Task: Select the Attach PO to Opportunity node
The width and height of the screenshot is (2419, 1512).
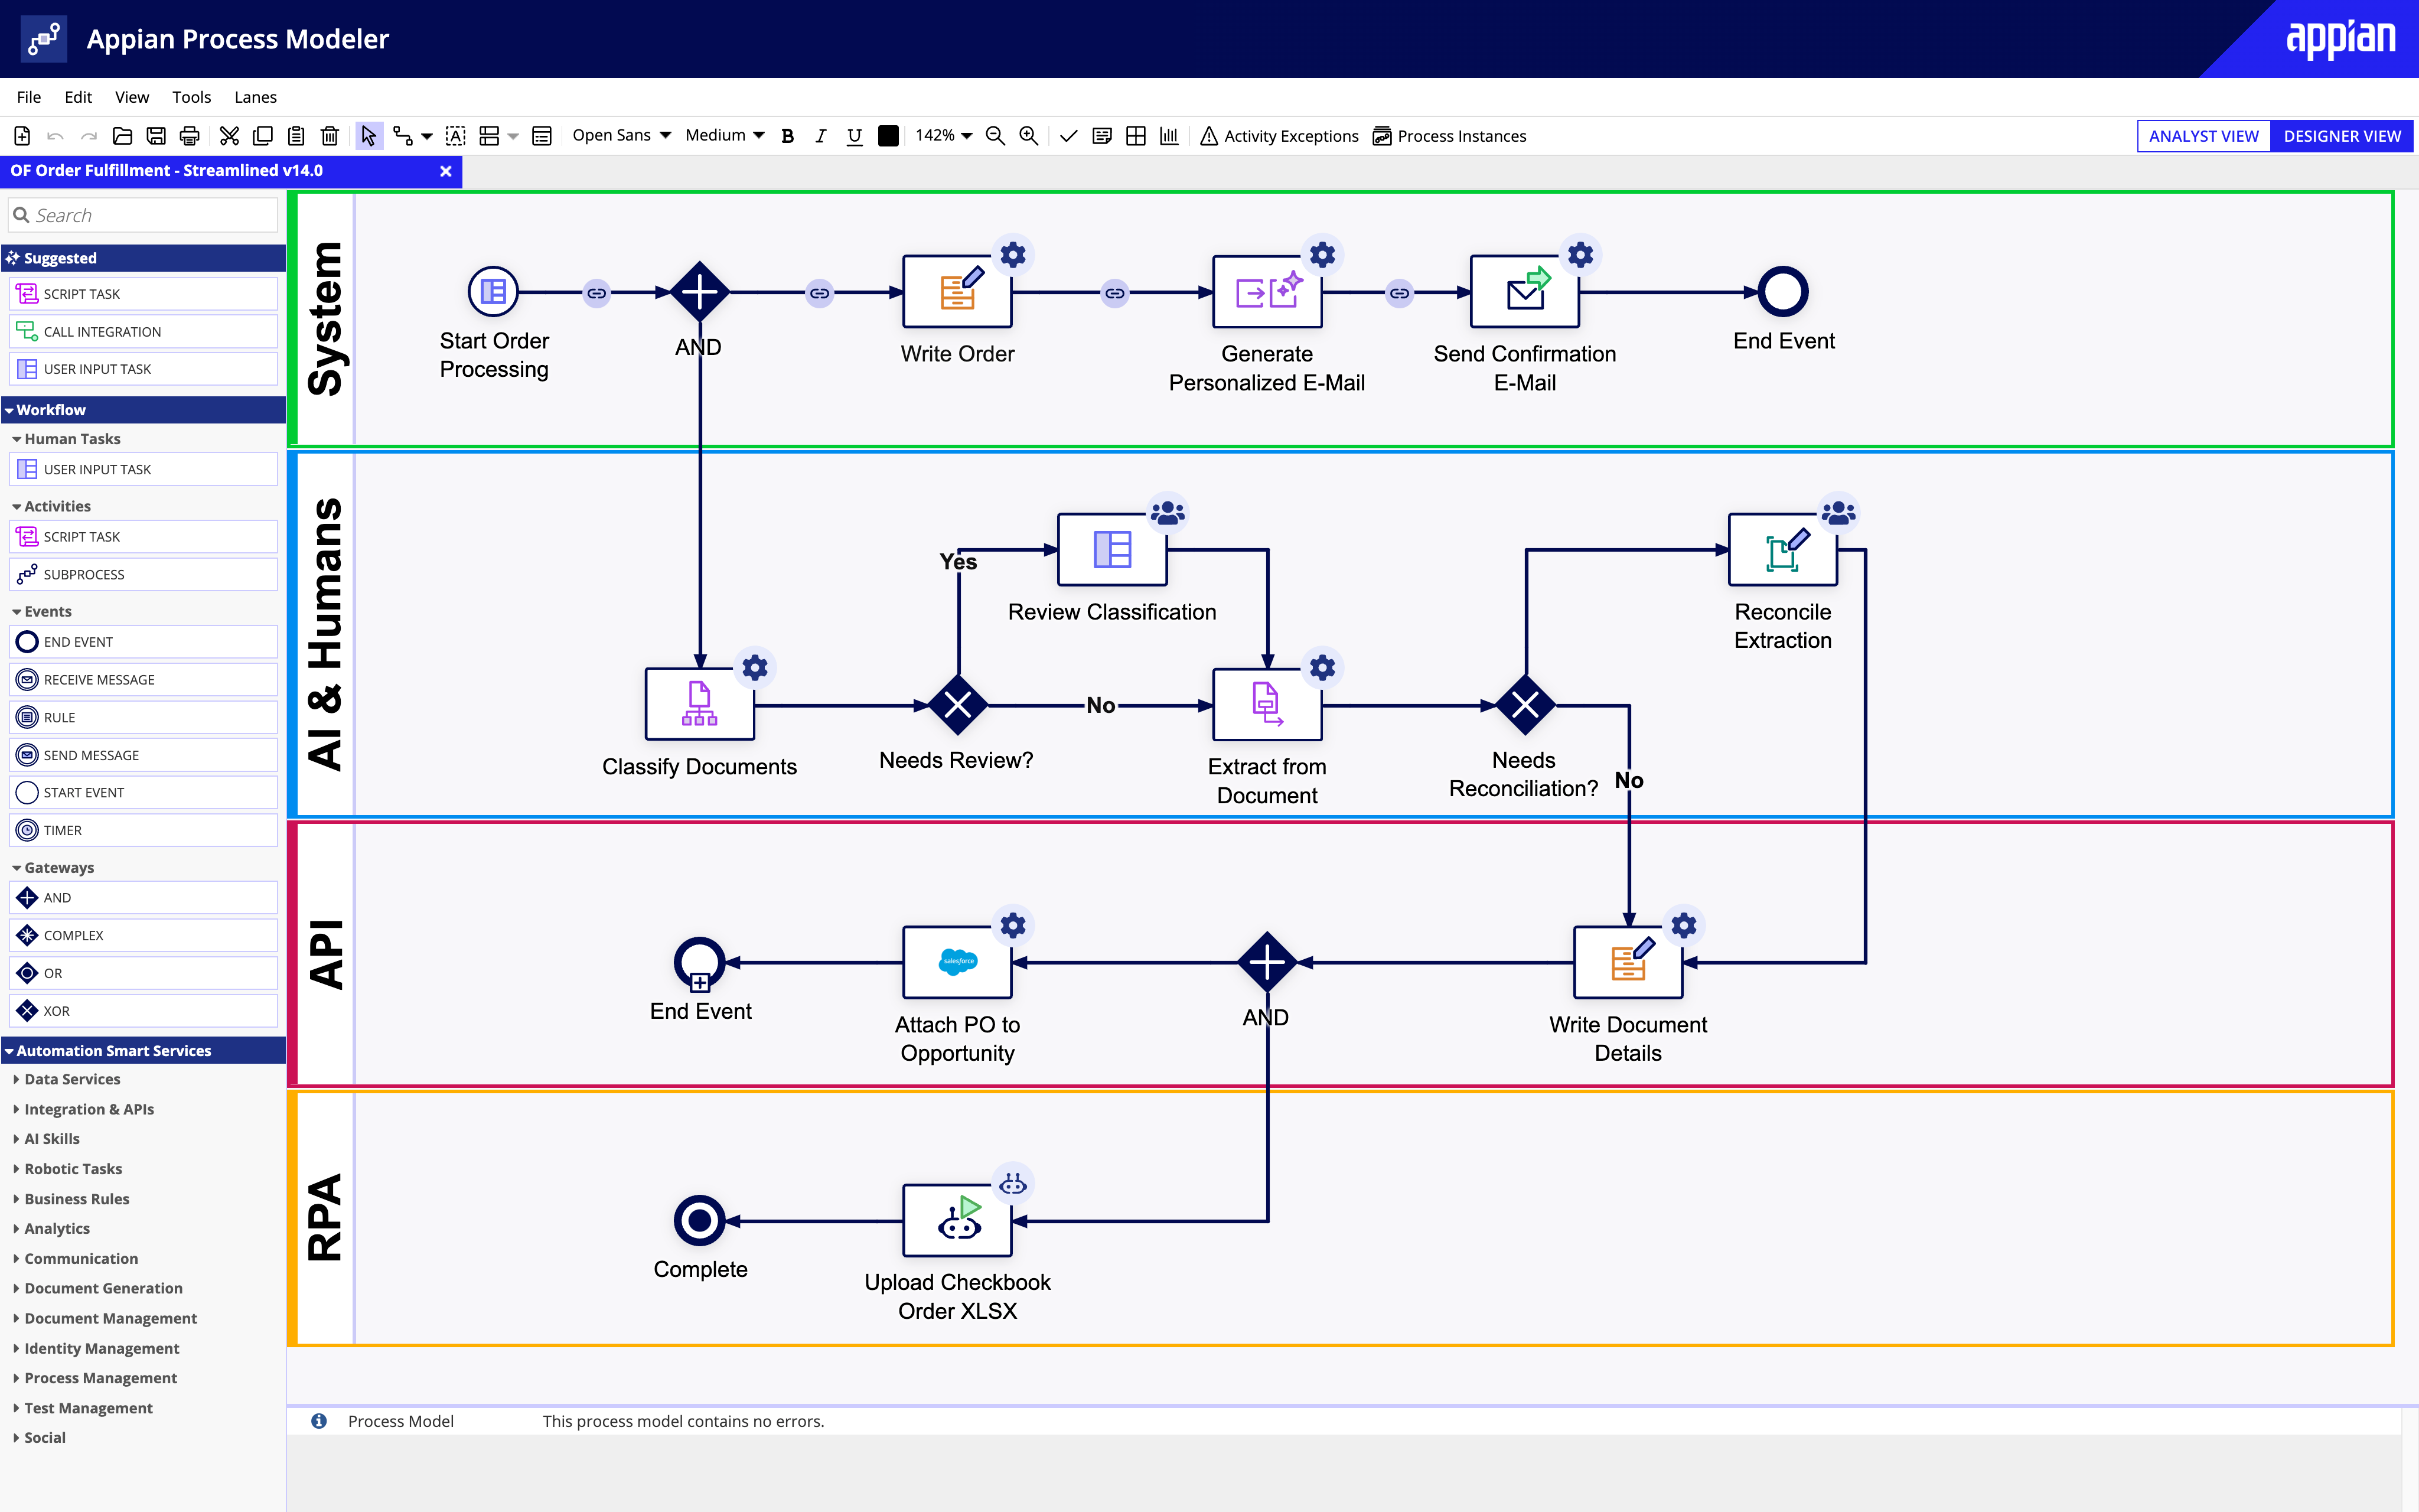Action: [957, 962]
